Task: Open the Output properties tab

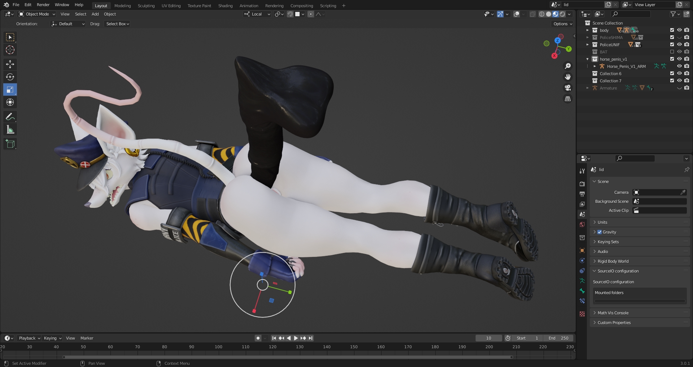Action: (x=582, y=194)
